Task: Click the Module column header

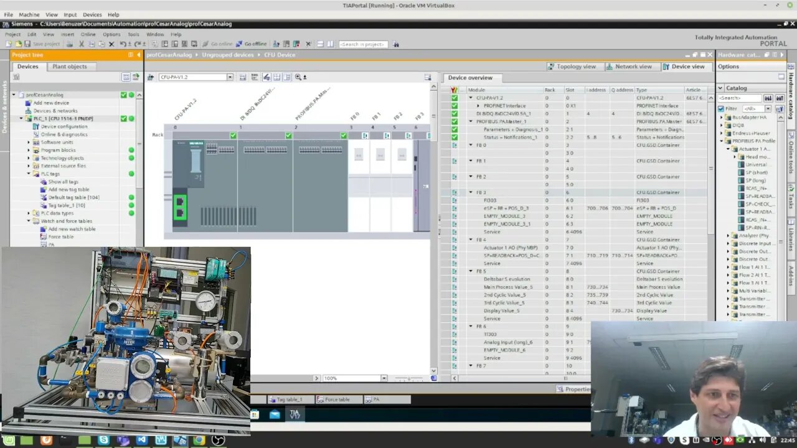Action: (503, 90)
